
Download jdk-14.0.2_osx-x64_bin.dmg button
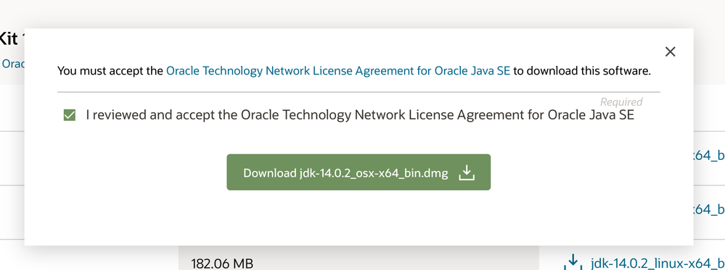click(359, 172)
